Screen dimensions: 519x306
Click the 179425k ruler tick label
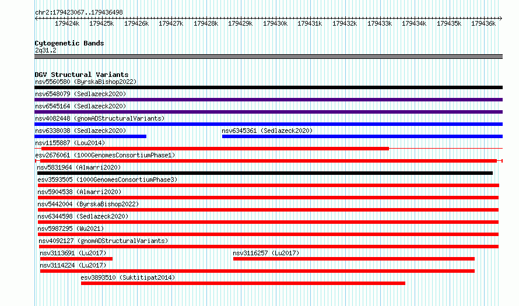pyautogui.click(x=101, y=23)
